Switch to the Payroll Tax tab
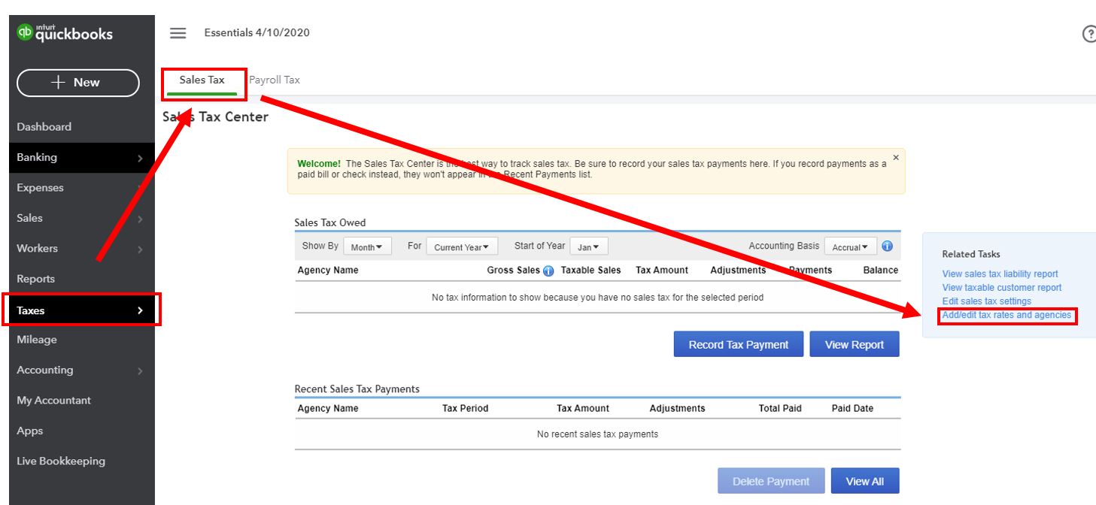 pyautogui.click(x=275, y=80)
